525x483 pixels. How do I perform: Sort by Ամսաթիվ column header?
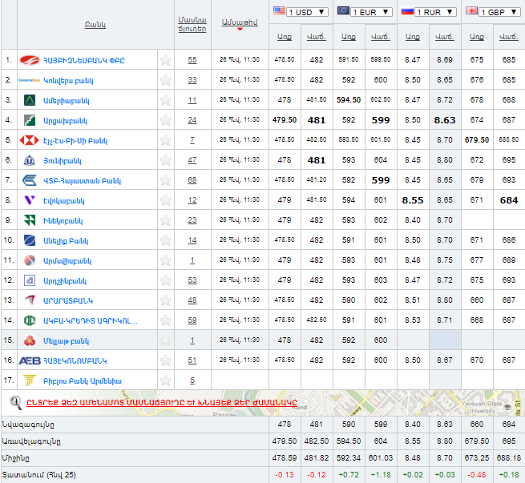point(240,22)
